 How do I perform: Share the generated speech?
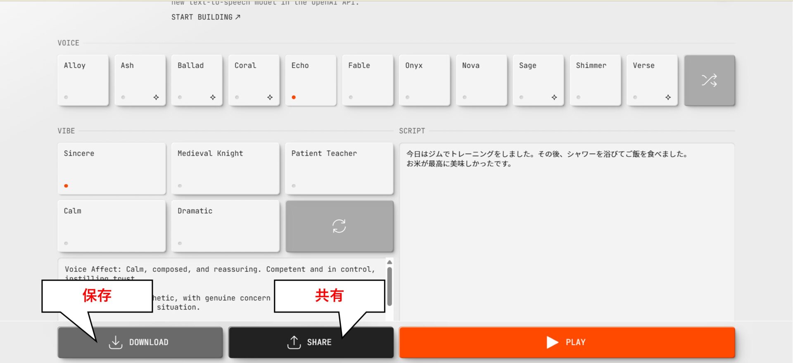(311, 342)
